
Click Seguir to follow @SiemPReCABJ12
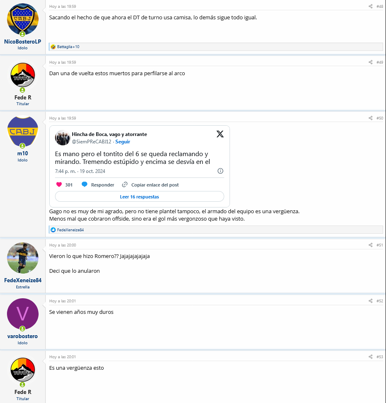tap(123, 142)
